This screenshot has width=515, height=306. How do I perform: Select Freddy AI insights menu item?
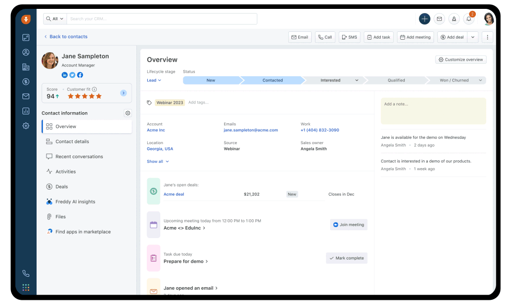75,202
